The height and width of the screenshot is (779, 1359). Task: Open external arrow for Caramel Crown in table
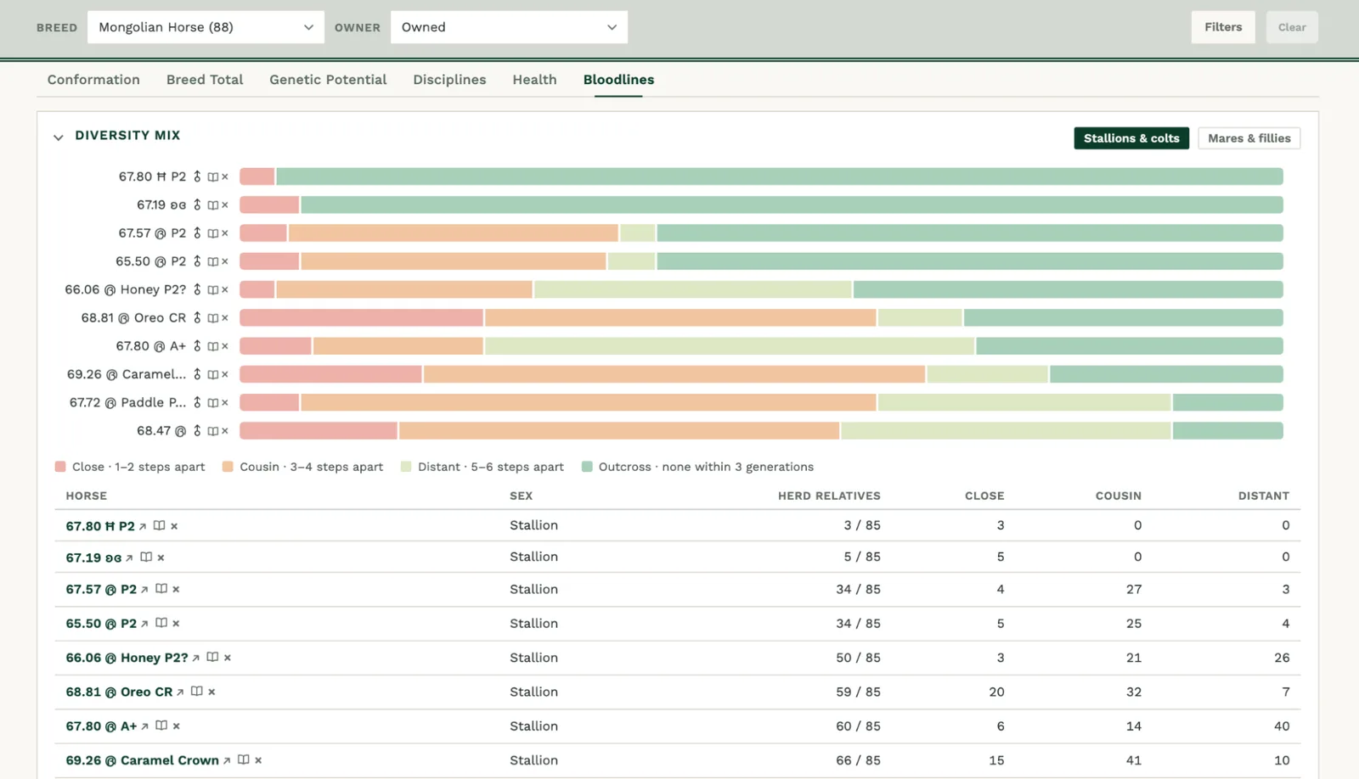pos(227,761)
